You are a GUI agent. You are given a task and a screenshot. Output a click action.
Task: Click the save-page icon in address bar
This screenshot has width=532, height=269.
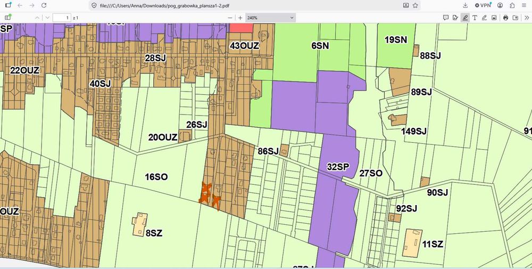406,5
